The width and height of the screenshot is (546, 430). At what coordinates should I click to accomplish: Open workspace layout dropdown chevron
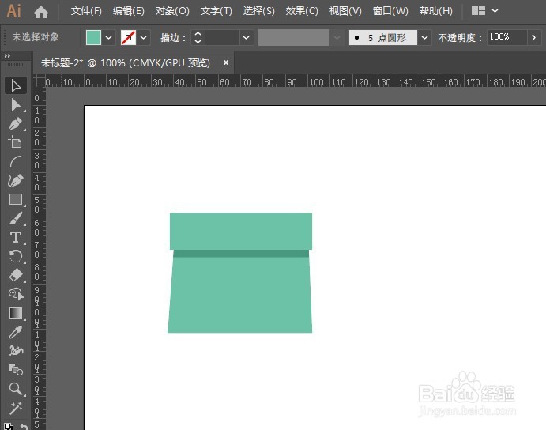495,11
